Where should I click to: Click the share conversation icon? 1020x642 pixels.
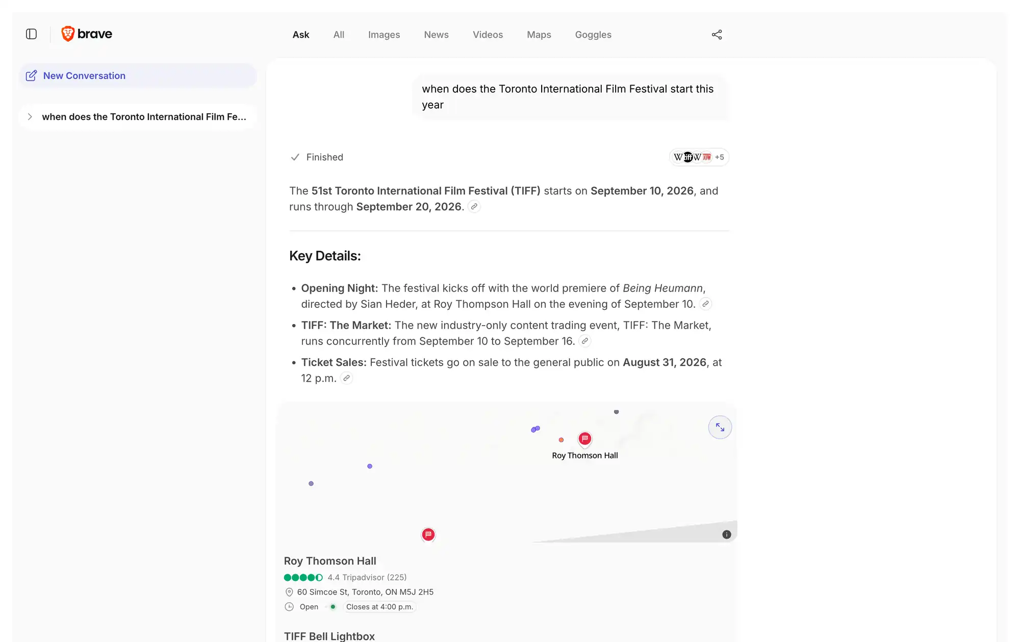(717, 35)
